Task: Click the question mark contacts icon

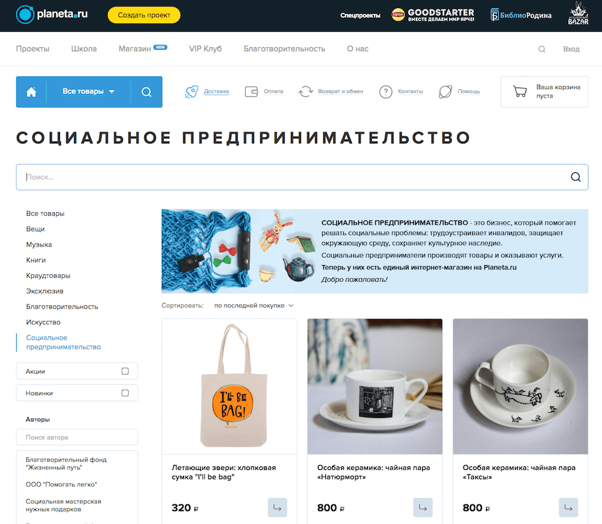Action: point(386,92)
